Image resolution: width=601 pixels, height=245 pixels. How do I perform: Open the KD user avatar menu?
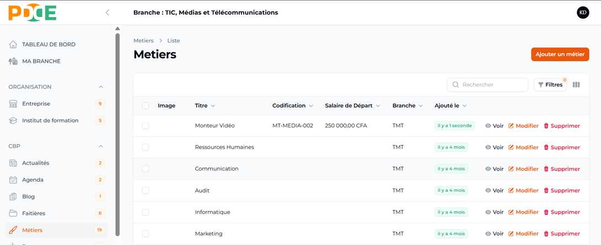[x=583, y=13]
